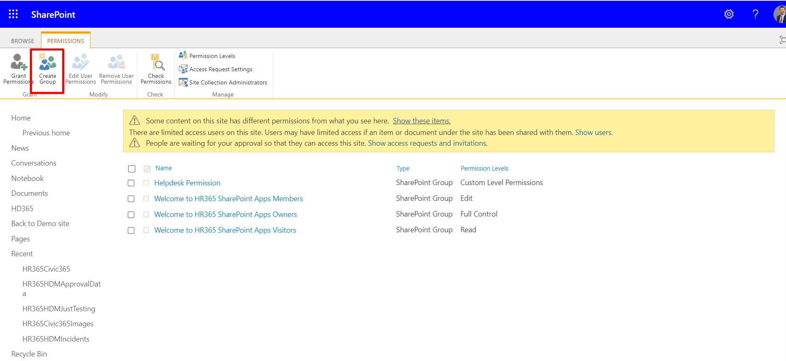This screenshot has height=361, width=786.
Task: Open the Helpdesk Permission group
Action: click(x=187, y=183)
